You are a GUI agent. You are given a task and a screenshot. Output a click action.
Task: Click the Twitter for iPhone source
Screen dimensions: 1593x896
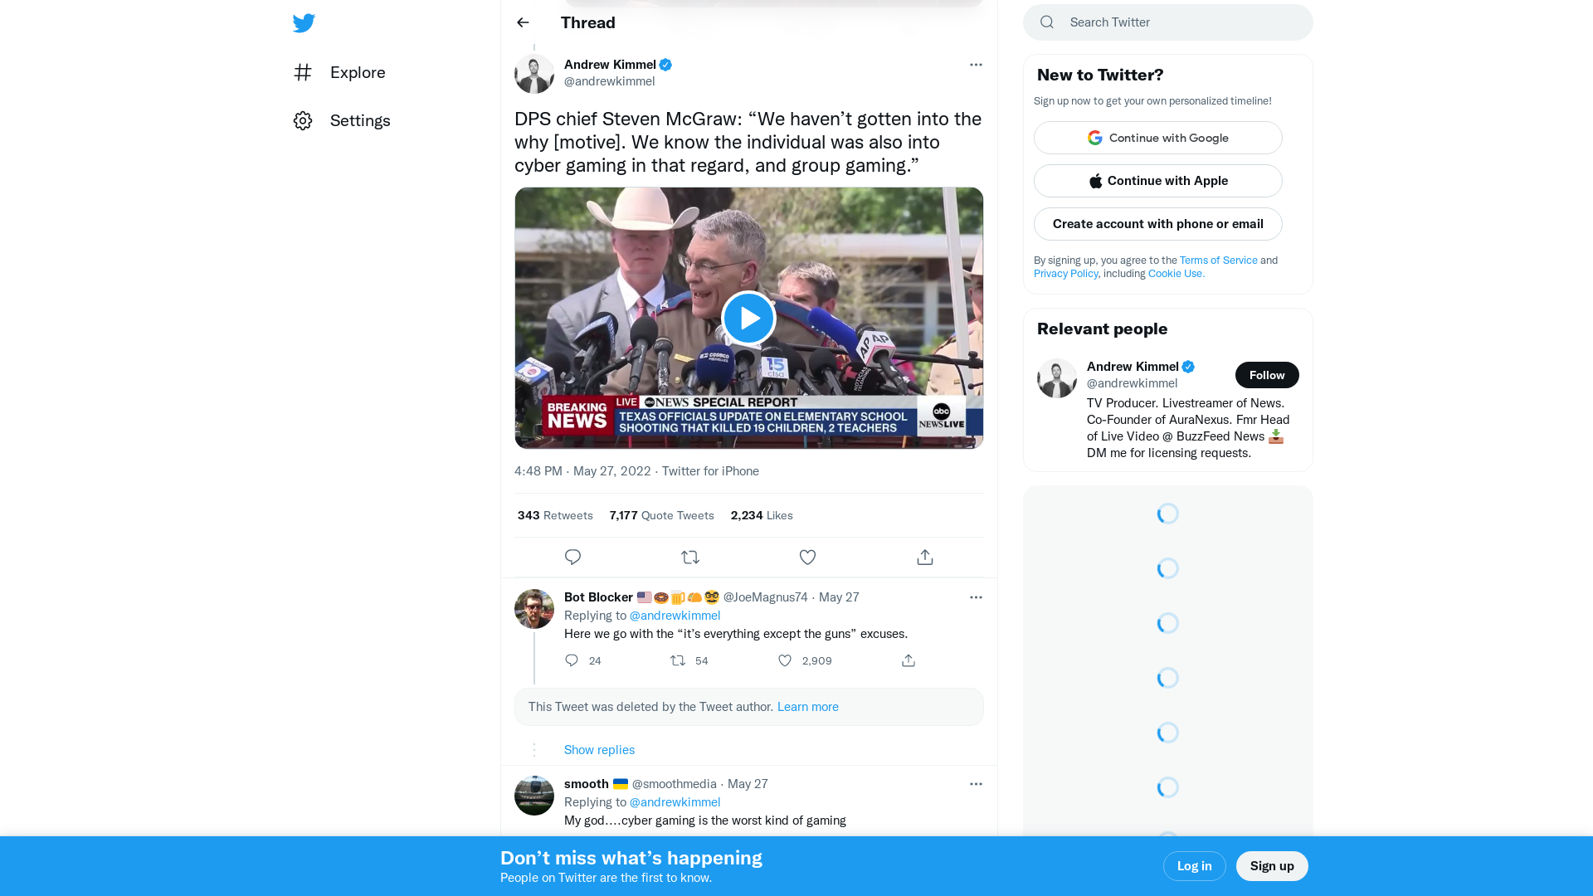[710, 471]
